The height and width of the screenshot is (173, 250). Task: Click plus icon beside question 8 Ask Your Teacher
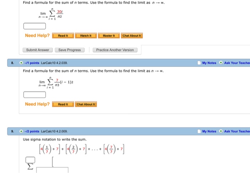pyautogui.click(x=221, y=63)
